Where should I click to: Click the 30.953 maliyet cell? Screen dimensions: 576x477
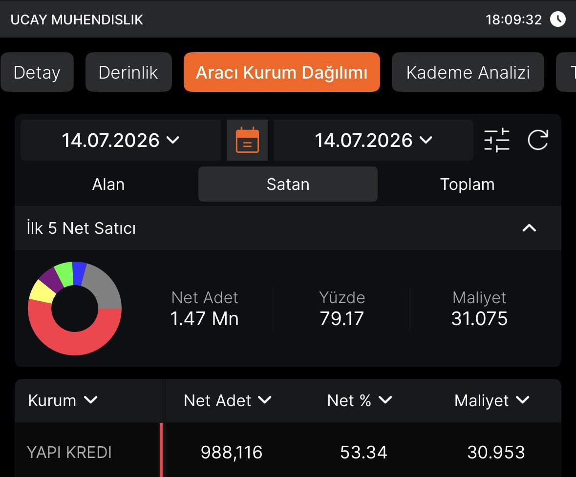point(496,452)
